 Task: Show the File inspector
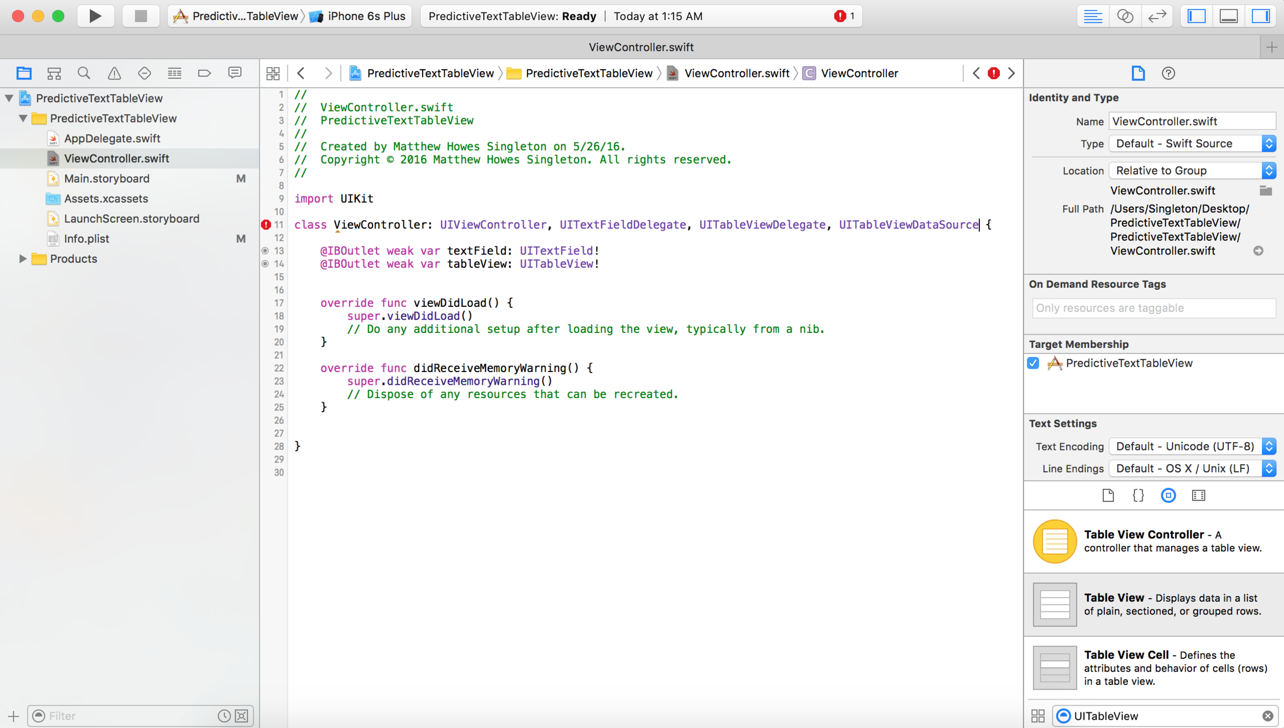click(x=1138, y=73)
